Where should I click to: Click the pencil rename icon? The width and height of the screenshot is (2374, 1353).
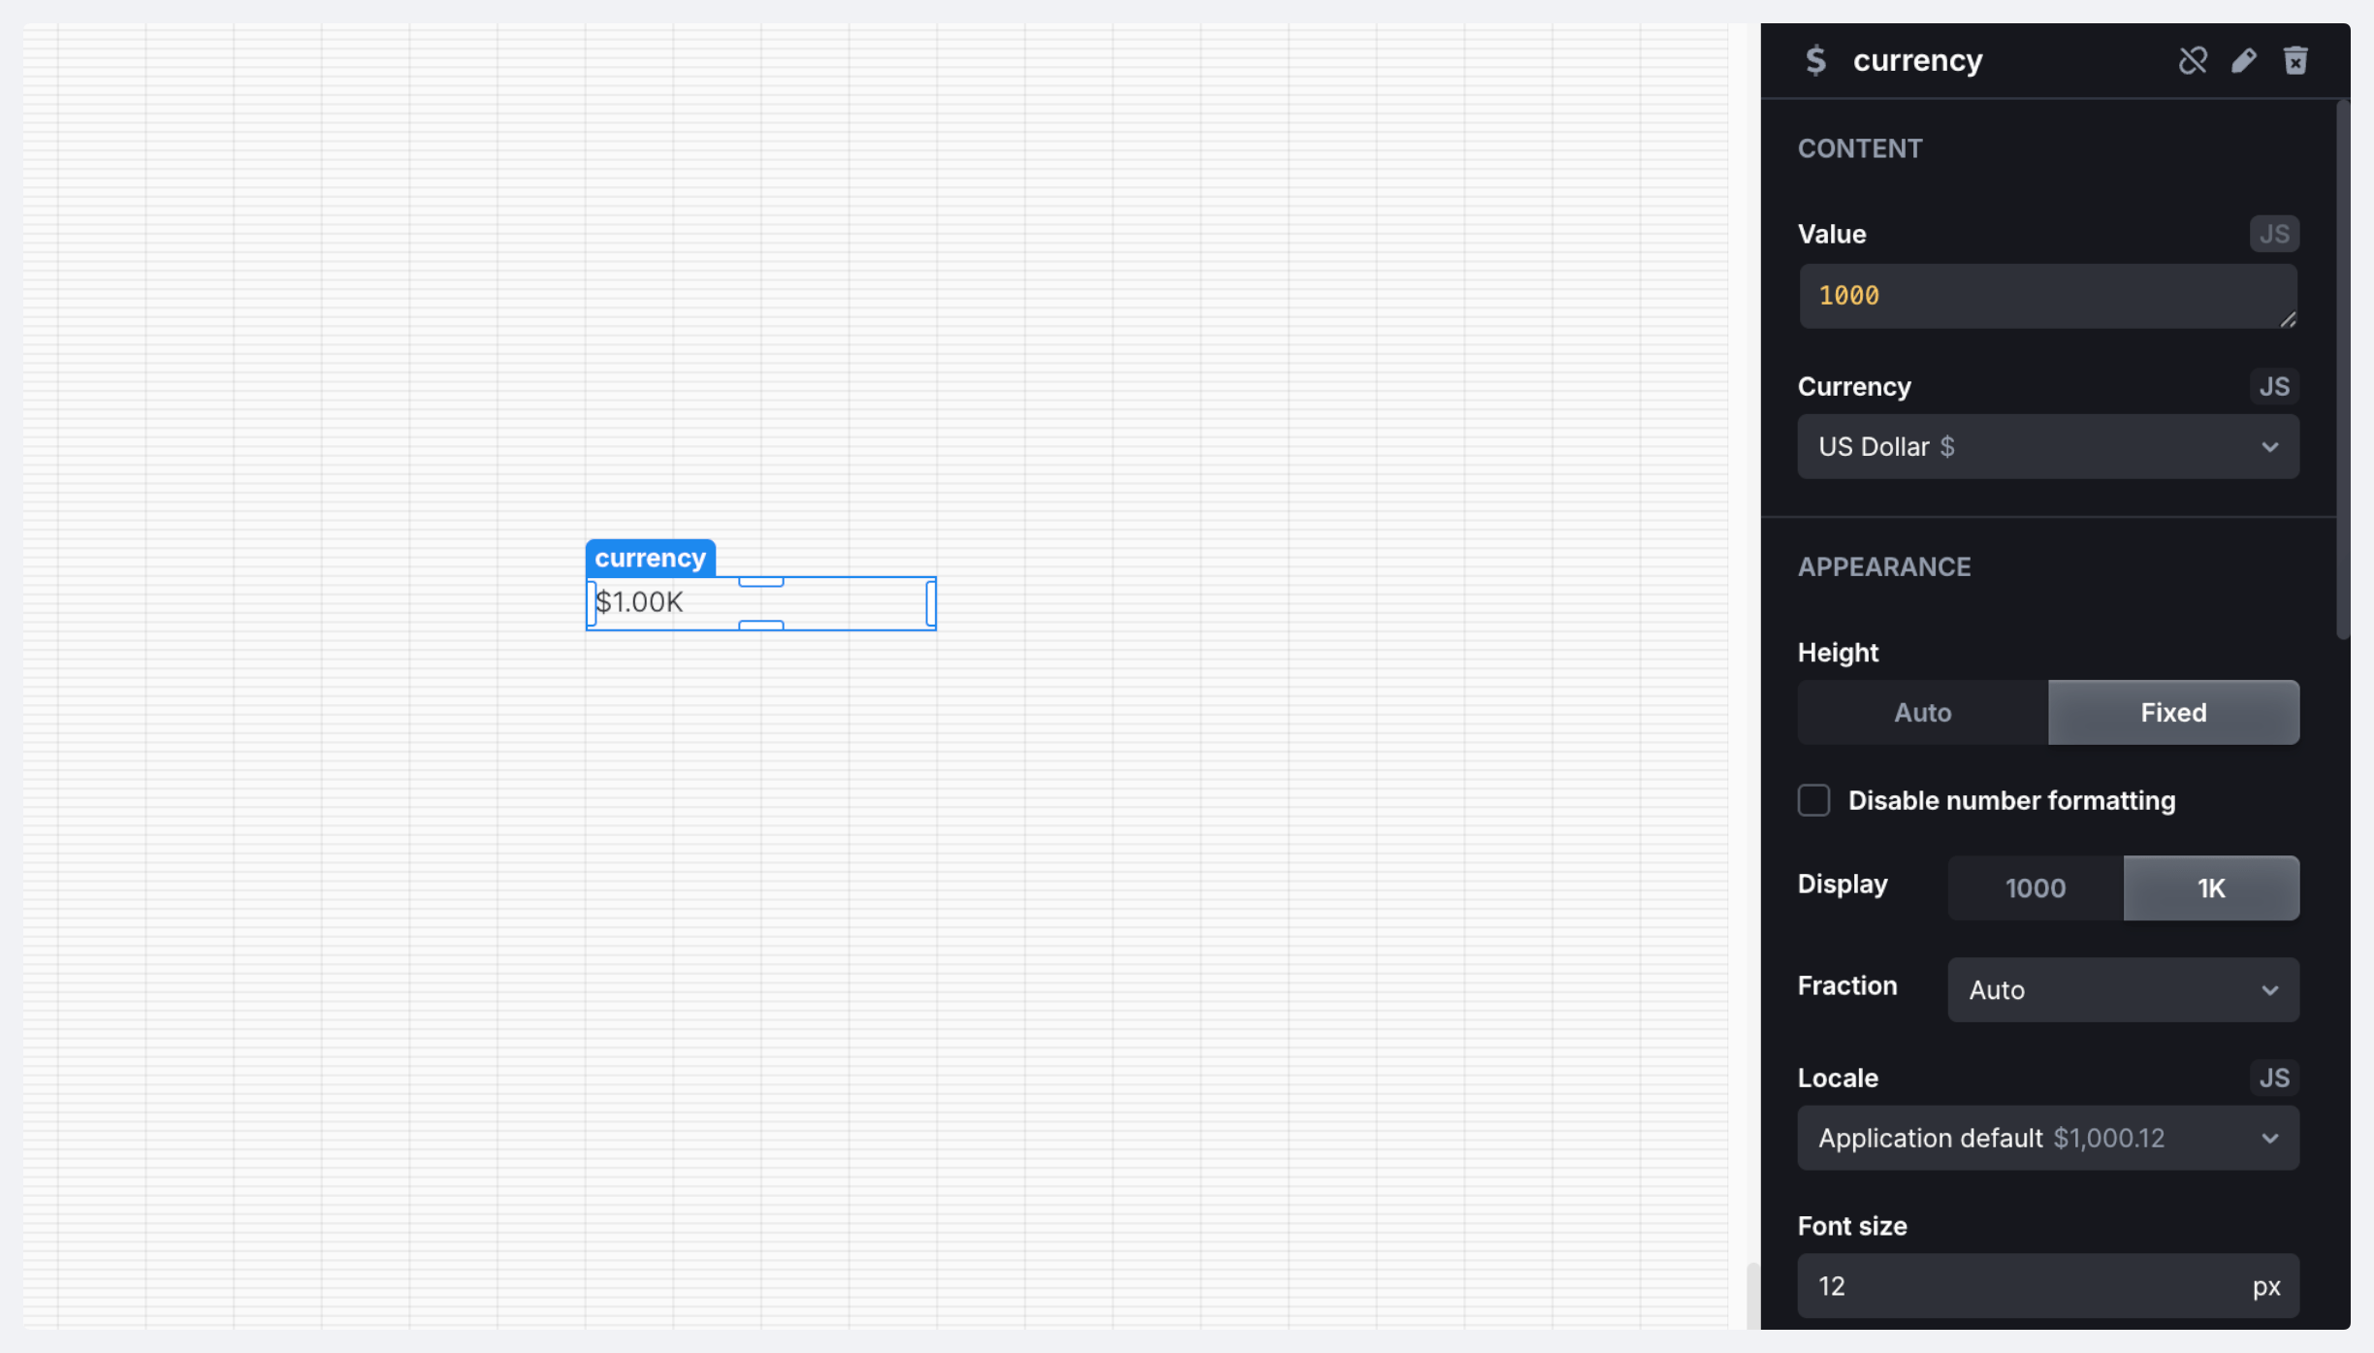2243,61
